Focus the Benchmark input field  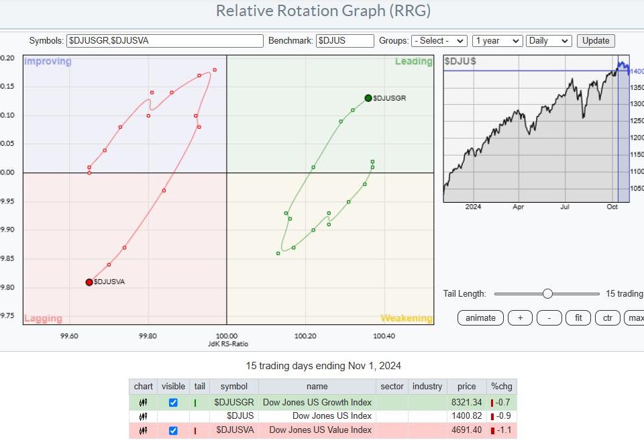pos(345,41)
